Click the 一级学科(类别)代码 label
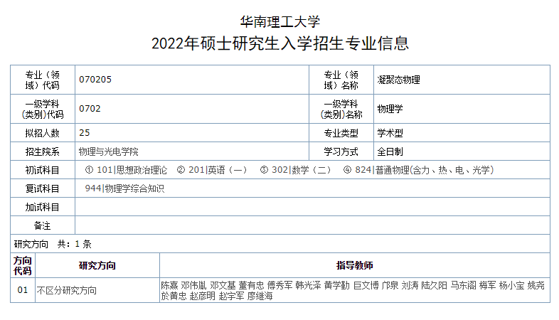The width and height of the screenshot is (559, 320). coord(43,109)
